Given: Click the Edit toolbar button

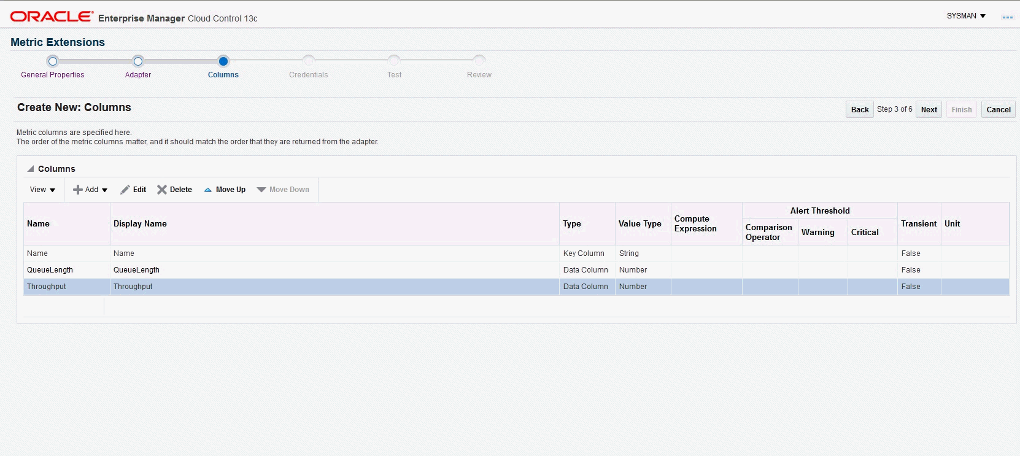Looking at the screenshot, I should (133, 190).
